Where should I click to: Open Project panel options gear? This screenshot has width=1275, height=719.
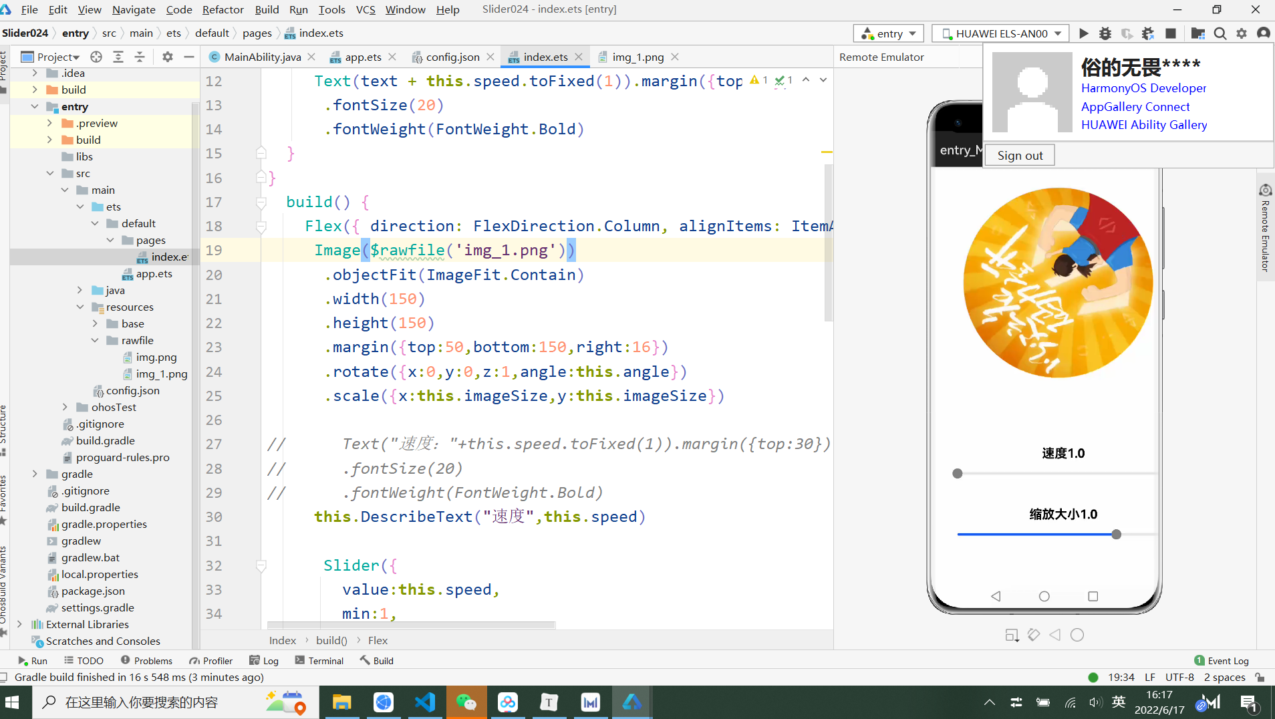168,57
